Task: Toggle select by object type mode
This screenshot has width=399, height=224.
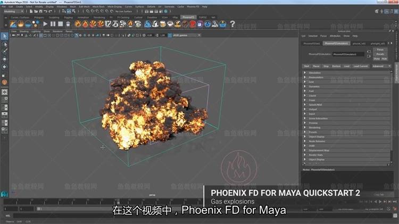Action: point(69,11)
